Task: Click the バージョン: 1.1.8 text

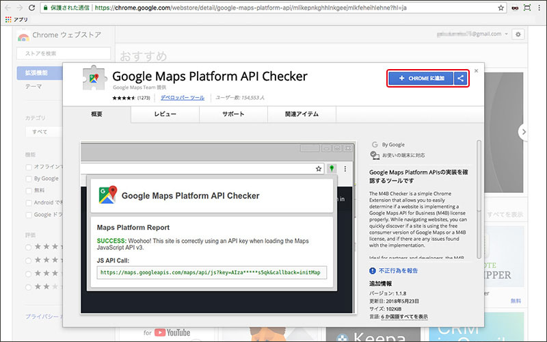Action: 388,293
